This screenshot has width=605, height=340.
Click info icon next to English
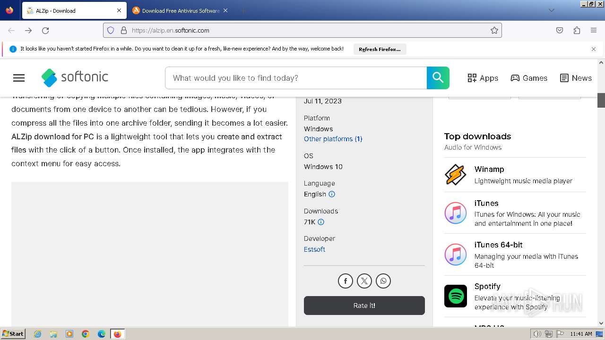point(332,194)
